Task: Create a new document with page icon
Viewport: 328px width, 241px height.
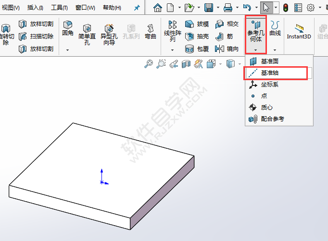Action: [x=170, y=8]
